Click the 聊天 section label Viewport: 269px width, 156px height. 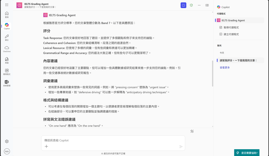pos(219,46)
